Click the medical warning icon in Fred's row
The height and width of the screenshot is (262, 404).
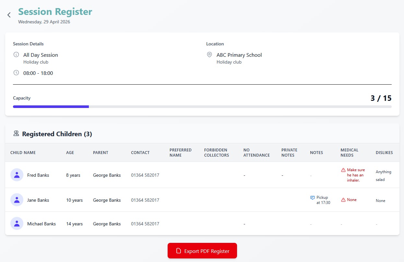[x=343, y=170]
